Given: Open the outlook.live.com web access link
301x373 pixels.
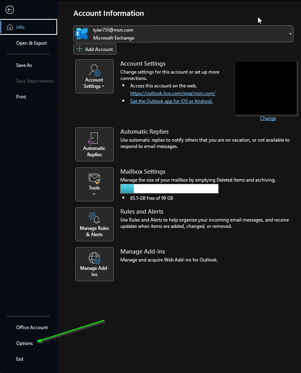Looking at the screenshot, I should click(x=172, y=93).
